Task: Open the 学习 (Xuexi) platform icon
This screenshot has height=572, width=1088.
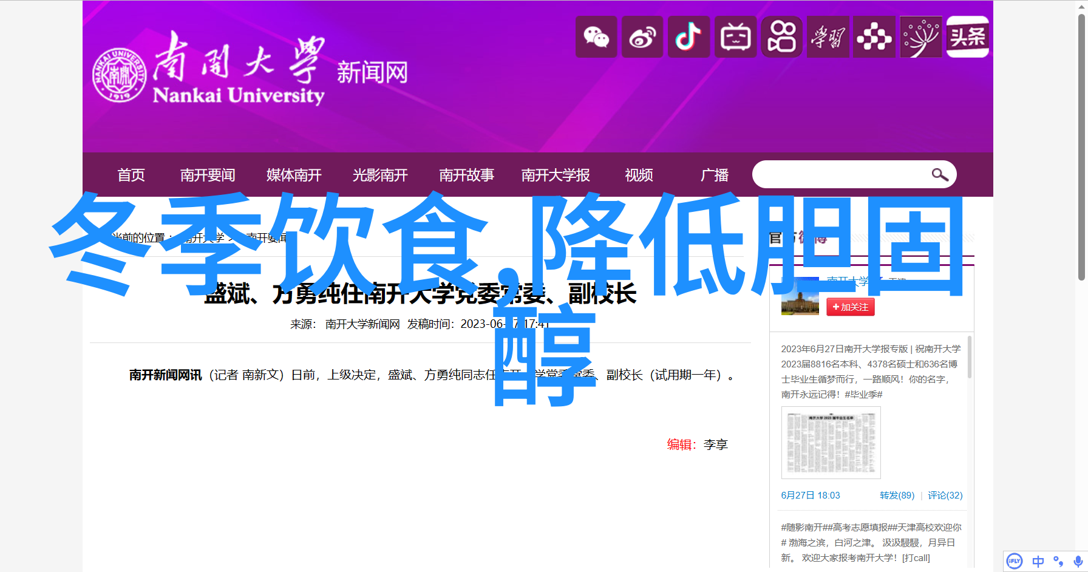Action: 828,38
